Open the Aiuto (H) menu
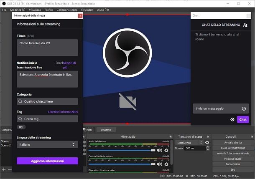Viewport: 255px width, 179px height. point(103,10)
